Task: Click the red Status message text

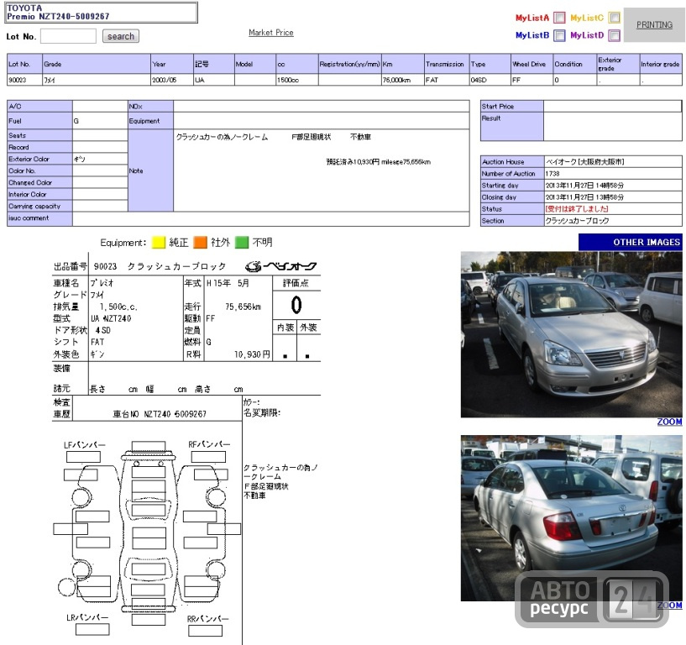Action: pos(577,209)
